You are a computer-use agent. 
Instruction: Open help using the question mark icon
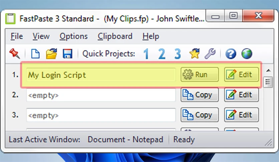(x=231, y=54)
